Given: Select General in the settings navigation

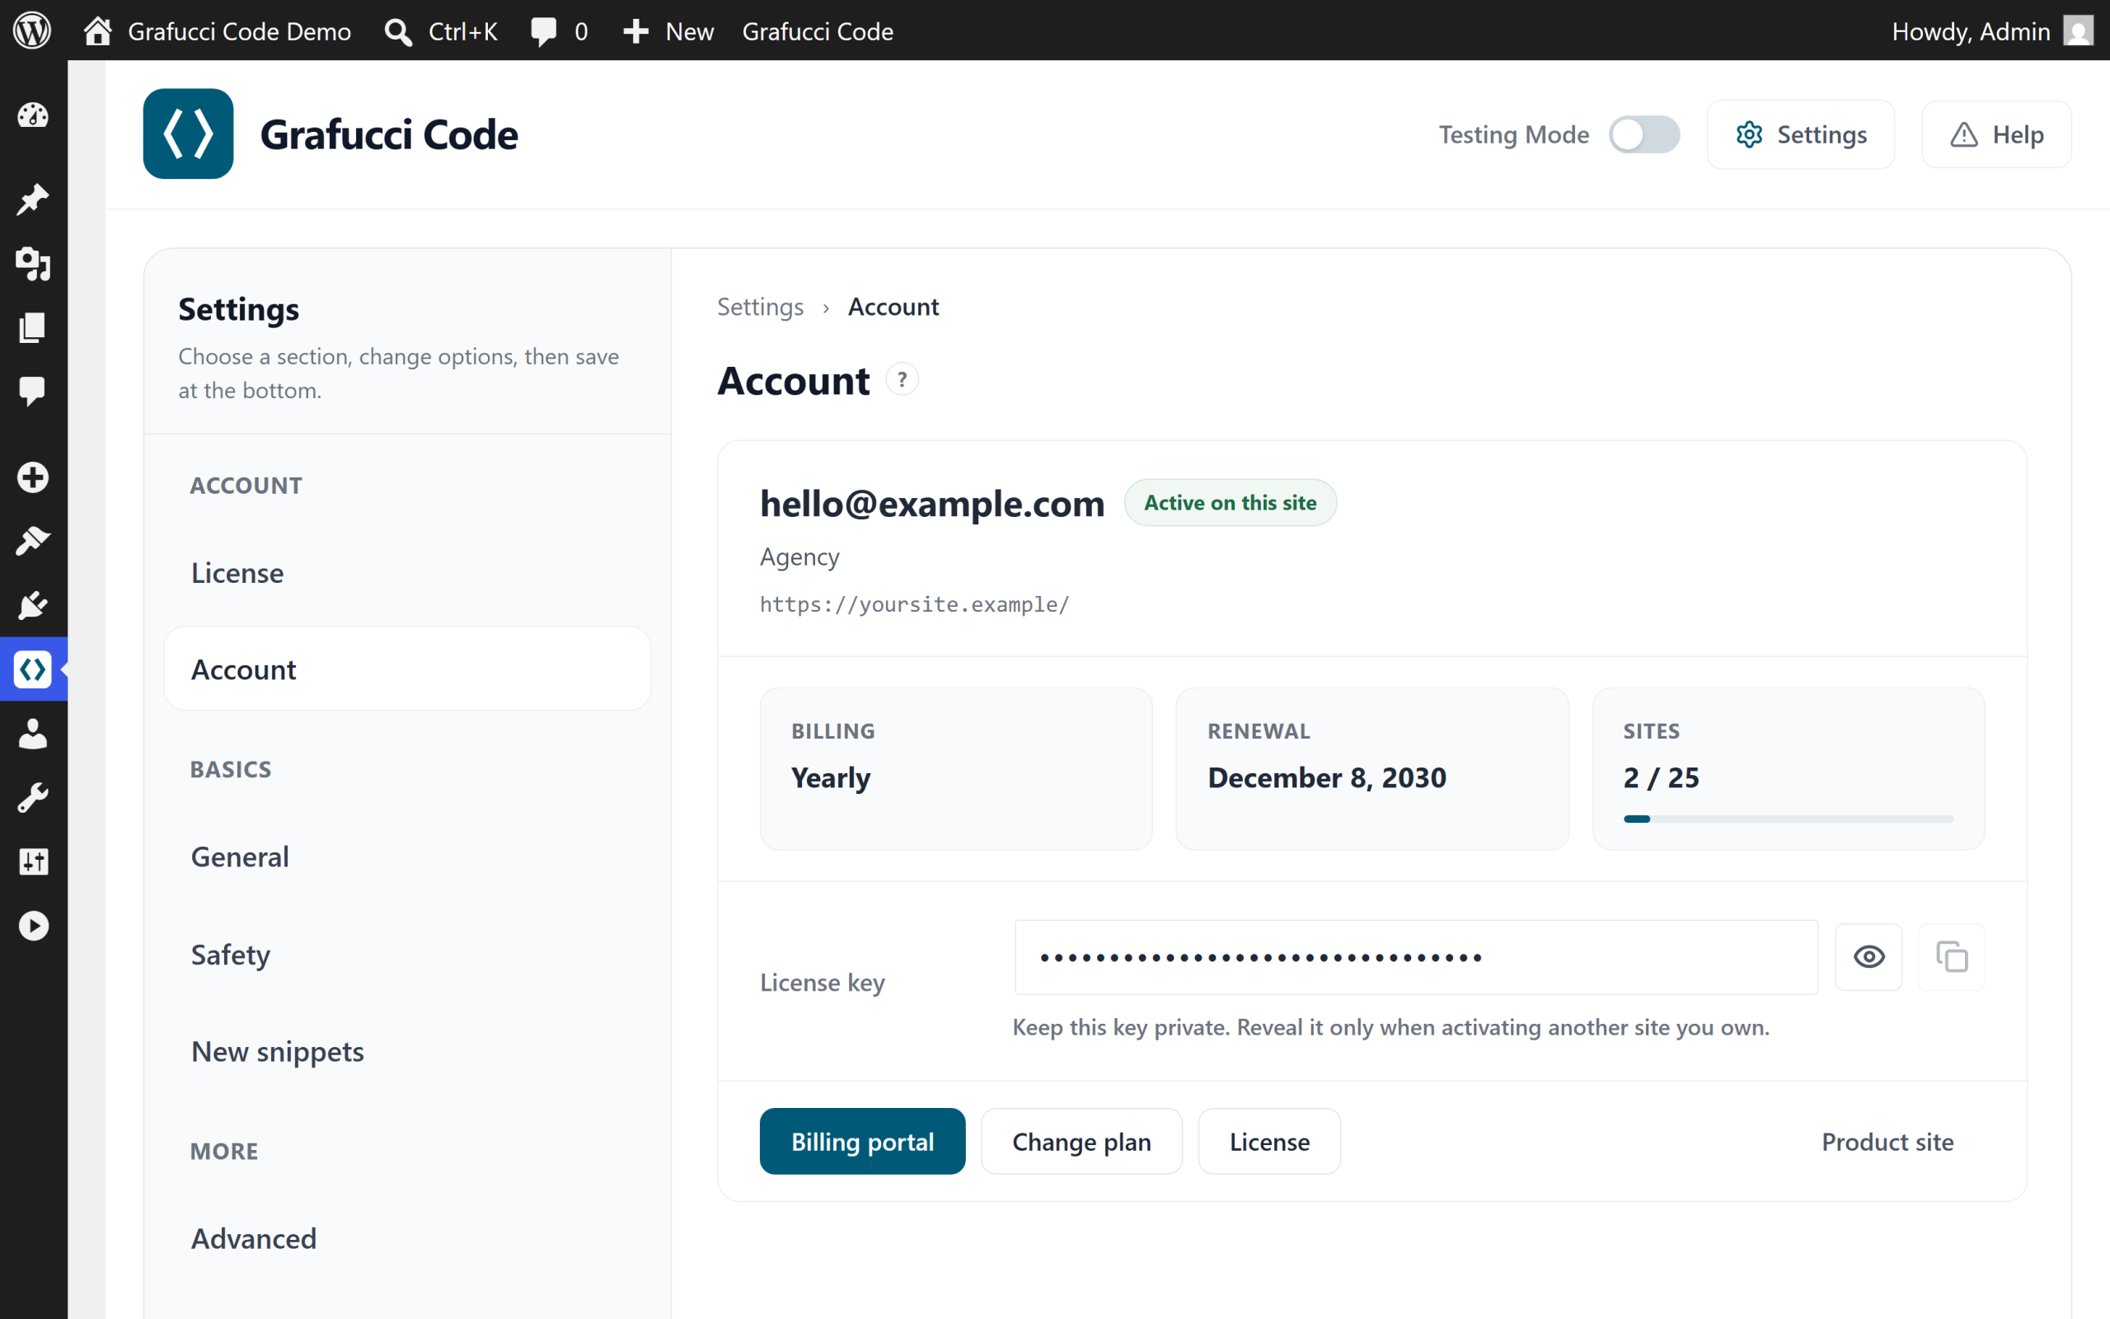Looking at the screenshot, I should pos(407,857).
